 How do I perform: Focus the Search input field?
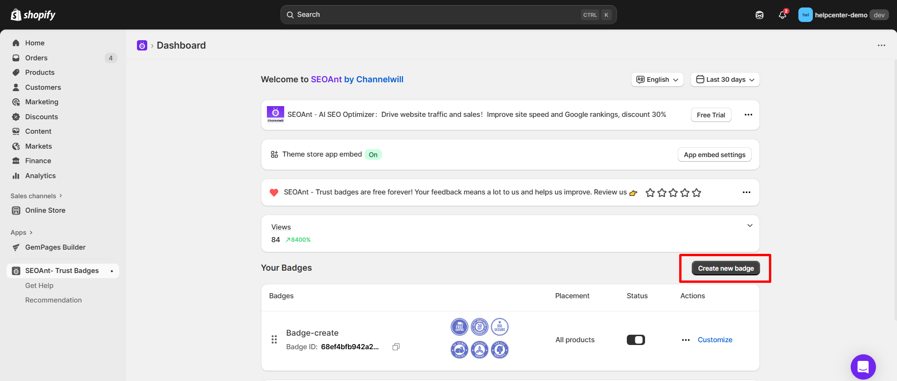(435, 15)
